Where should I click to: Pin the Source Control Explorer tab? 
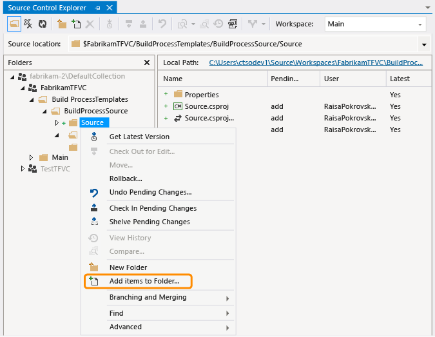[97, 8]
